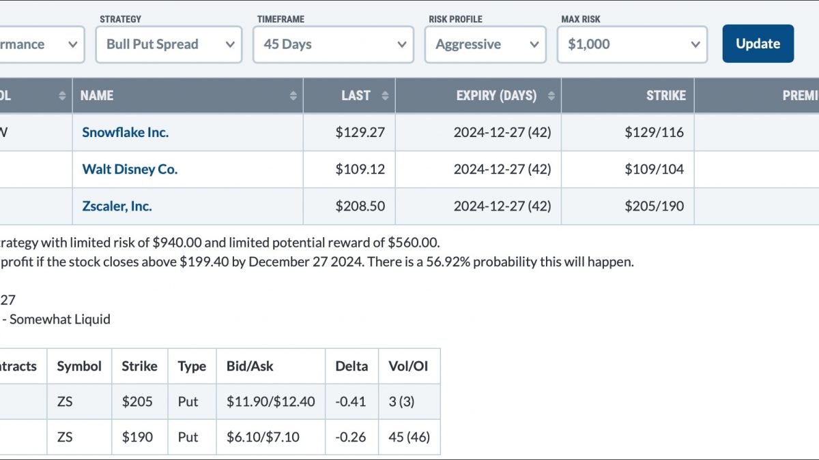Click the -0.26 delta value
819x460 pixels.
click(x=351, y=437)
